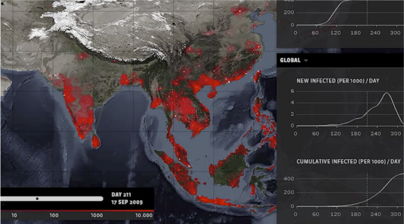Click the 100 mark on the legend scale

point(54,215)
